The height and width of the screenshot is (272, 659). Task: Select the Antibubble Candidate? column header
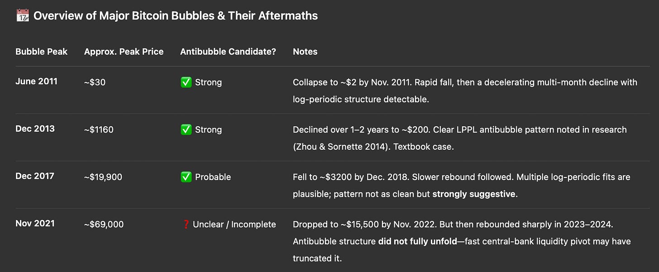click(228, 52)
